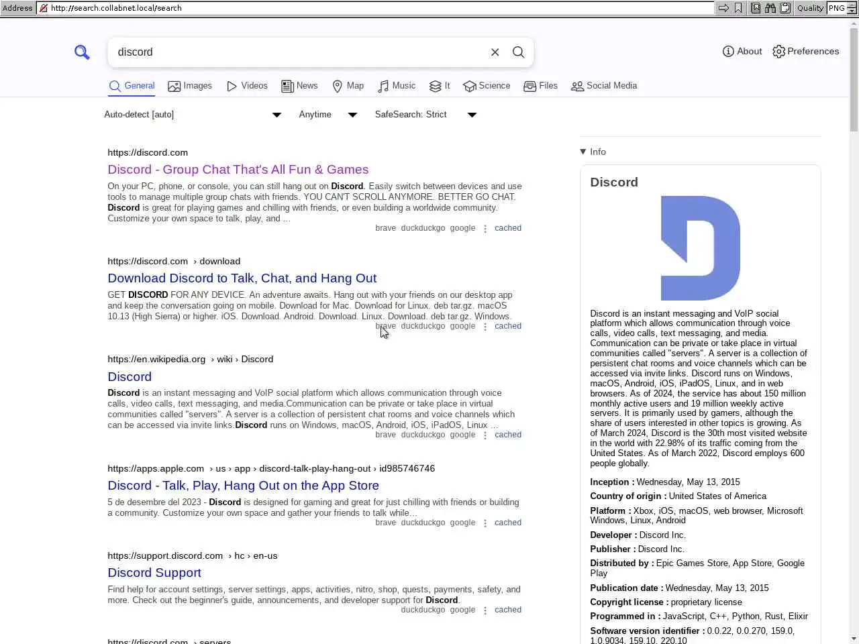Open cached link for the discord.com result
Image resolution: width=859 pixels, height=644 pixels.
coord(508,228)
